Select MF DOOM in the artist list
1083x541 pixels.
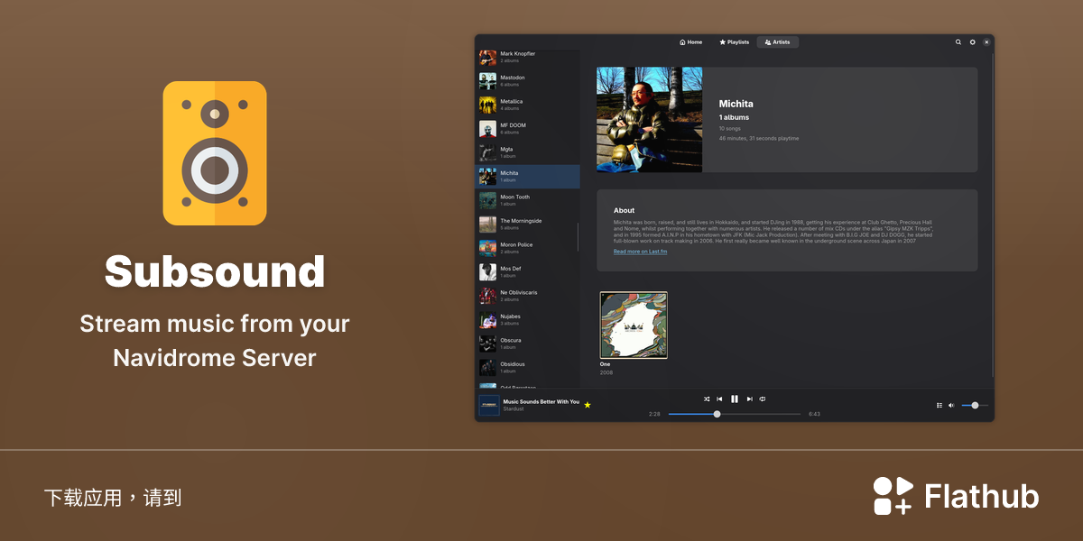(528, 129)
